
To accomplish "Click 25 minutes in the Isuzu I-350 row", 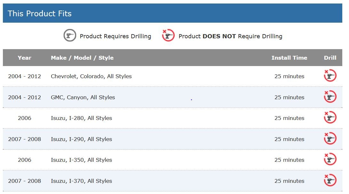I will click(289, 160).
